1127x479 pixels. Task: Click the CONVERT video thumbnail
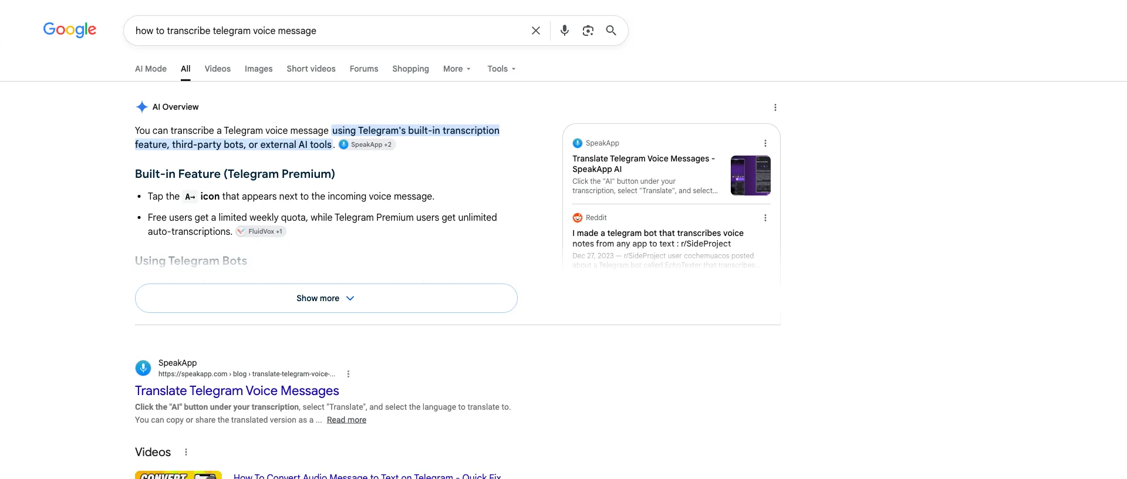point(178,475)
